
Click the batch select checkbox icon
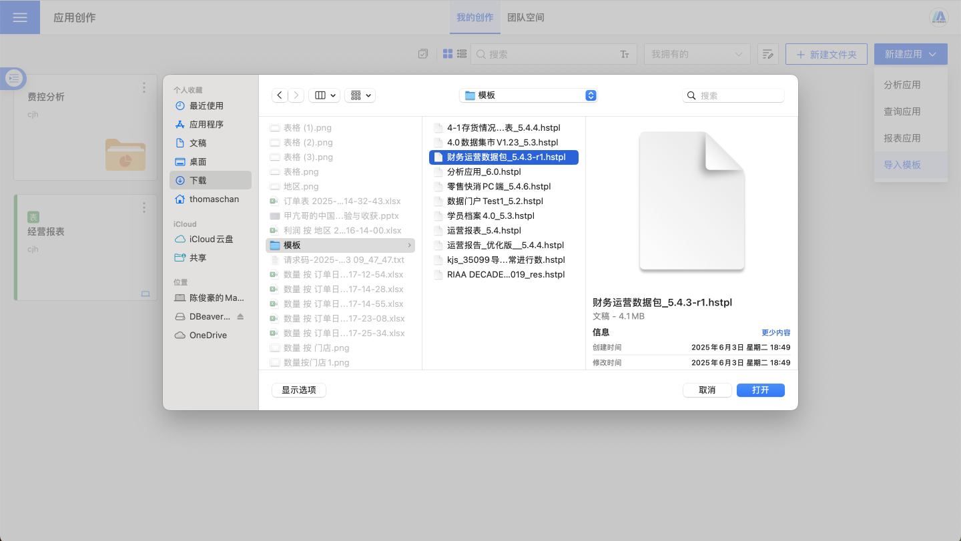tap(422, 54)
